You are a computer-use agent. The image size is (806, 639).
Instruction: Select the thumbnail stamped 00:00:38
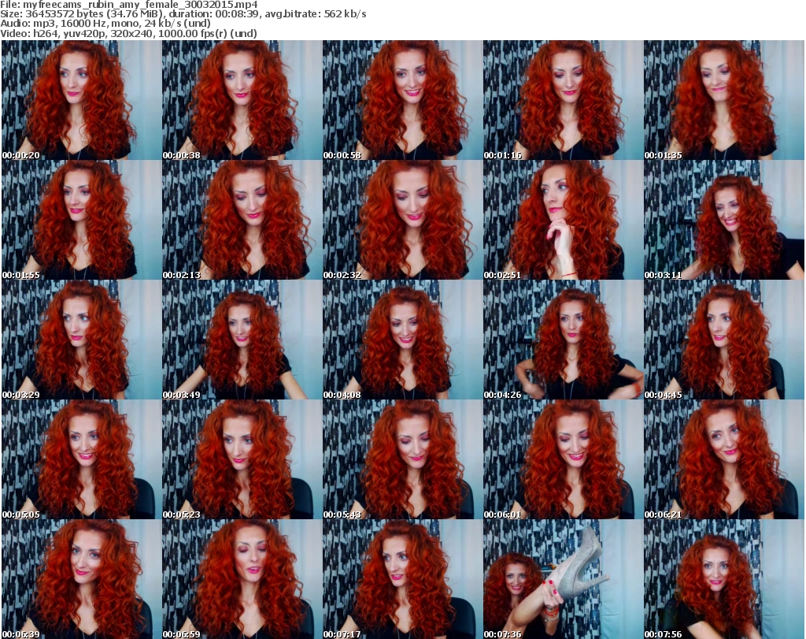[242, 100]
